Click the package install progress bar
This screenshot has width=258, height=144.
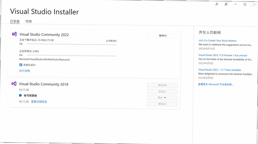click(x=72, y=55)
